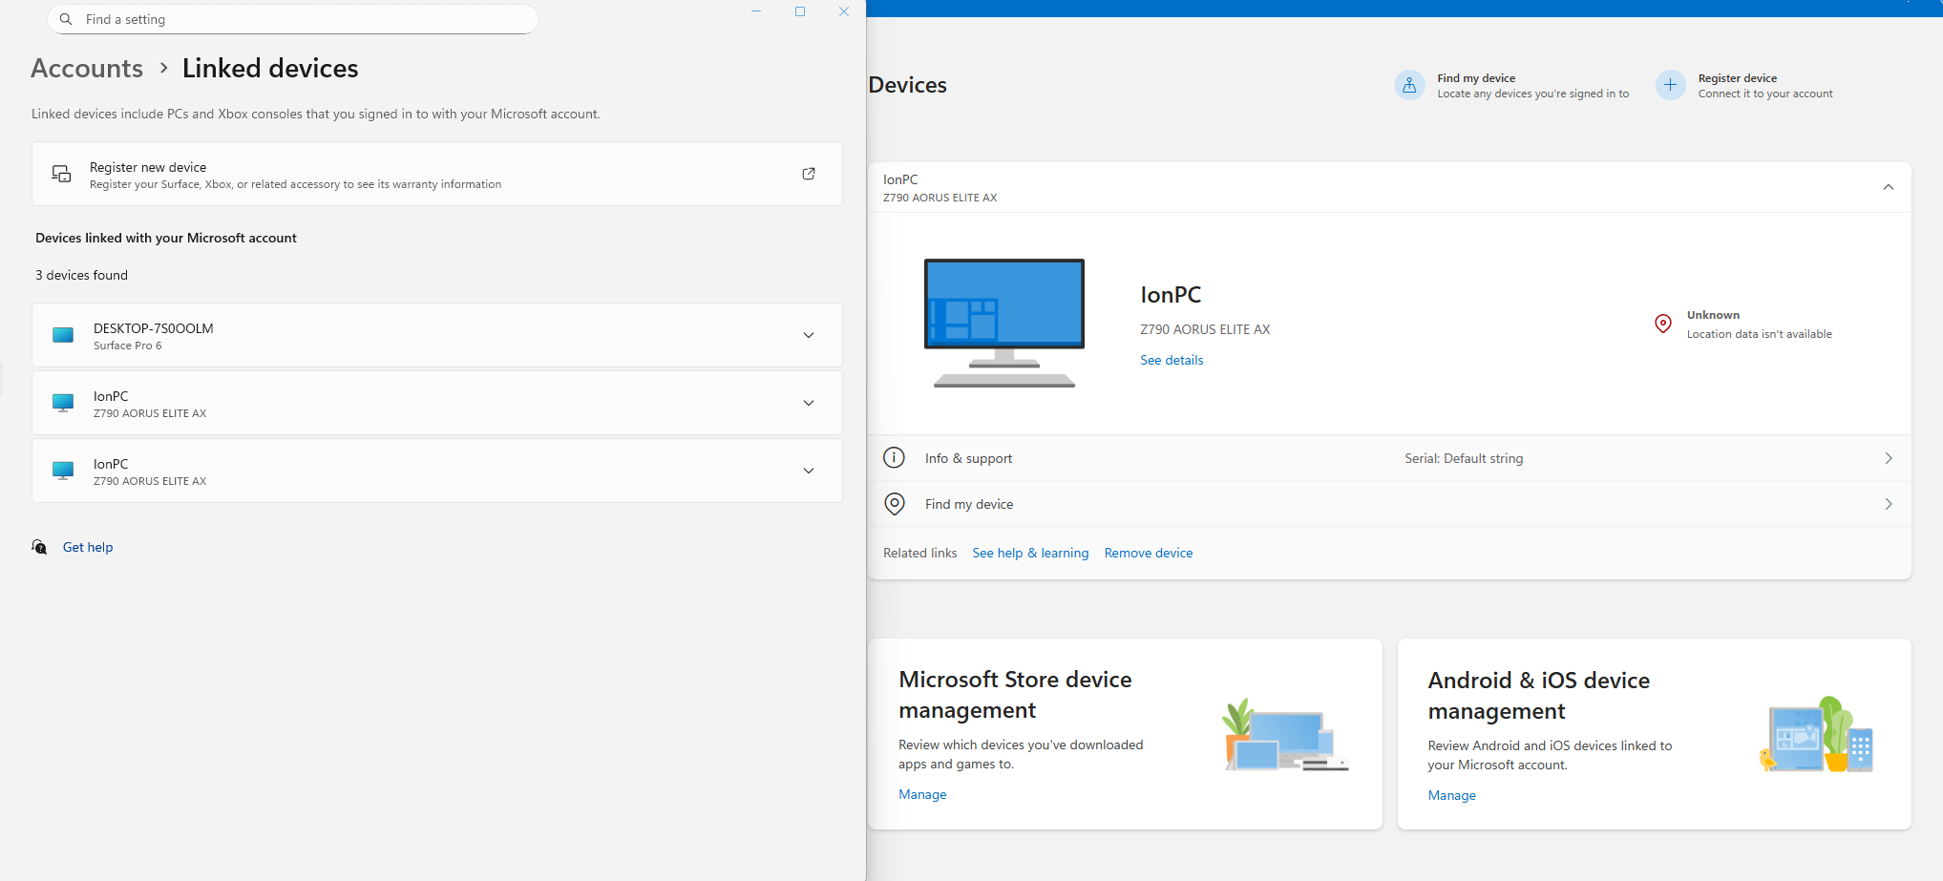The height and width of the screenshot is (881, 1943).
Task: Click the IonPC monitor illustration
Action: (1004, 323)
